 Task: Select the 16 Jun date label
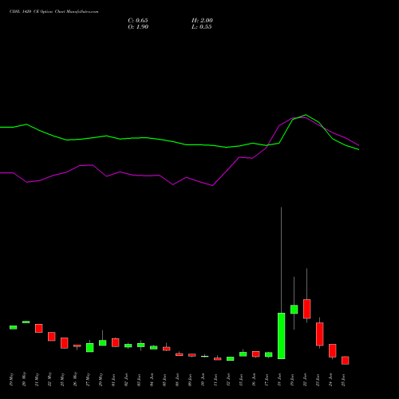click(254, 380)
